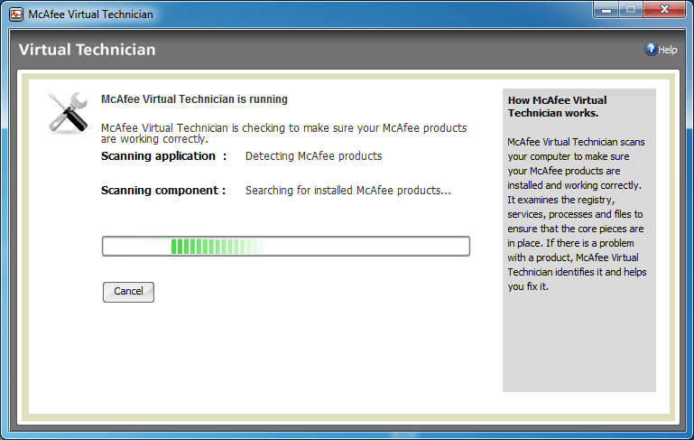Click the disabled maximize window button
The height and width of the screenshot is (440, 694).
pyautogui.click(x=631, y=10)
